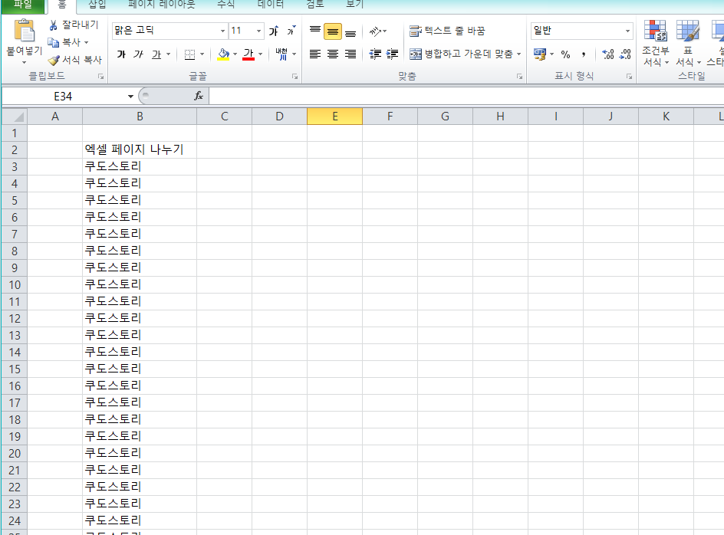Click Wrap Text (텍스트 줄 바꿈)

447,31
